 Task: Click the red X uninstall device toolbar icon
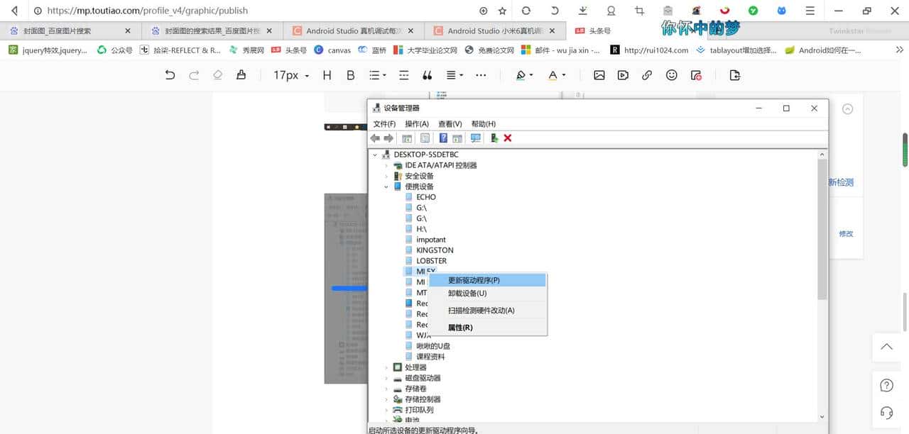(507, 138)
